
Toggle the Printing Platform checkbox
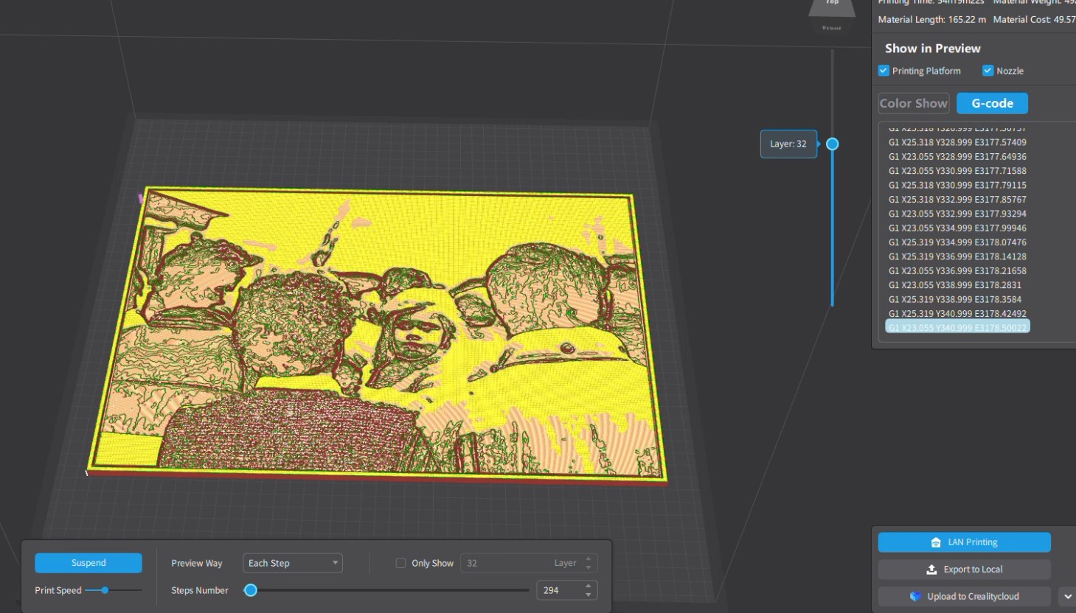pos(884,71)
